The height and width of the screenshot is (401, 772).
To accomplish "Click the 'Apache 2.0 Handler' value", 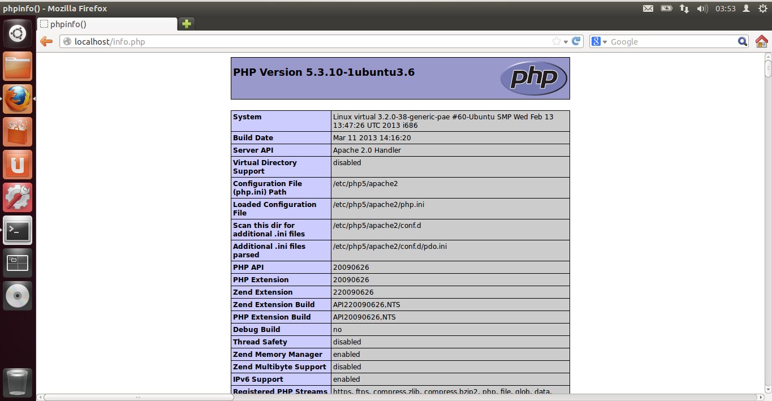I will [x=366, y=150].
